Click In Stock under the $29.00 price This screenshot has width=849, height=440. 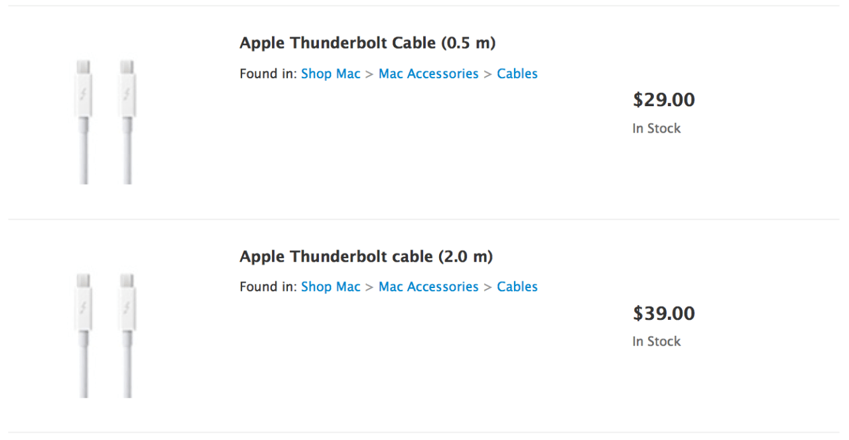tap(656, 129)
